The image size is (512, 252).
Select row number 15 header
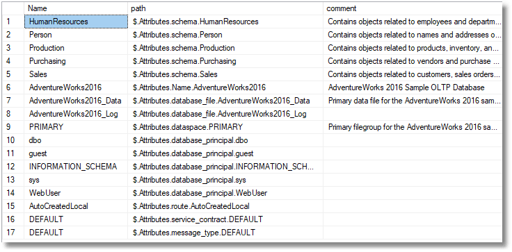(x=13, y=206)
